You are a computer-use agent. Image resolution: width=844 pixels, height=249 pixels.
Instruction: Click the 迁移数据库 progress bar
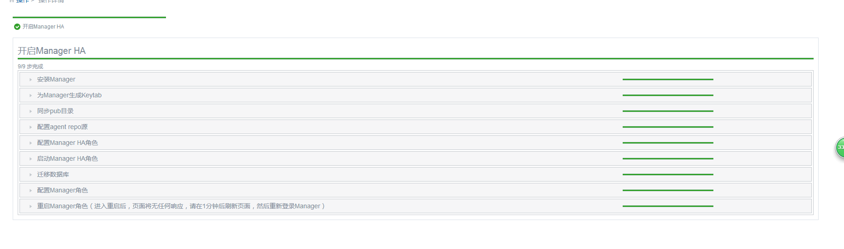[x=668, y=174]
